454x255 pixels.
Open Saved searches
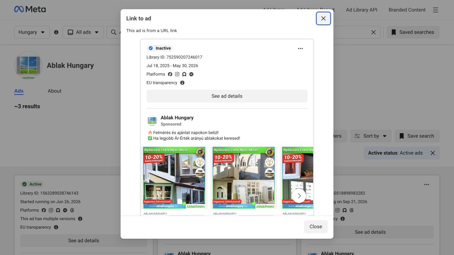click(x=413, y=32)
